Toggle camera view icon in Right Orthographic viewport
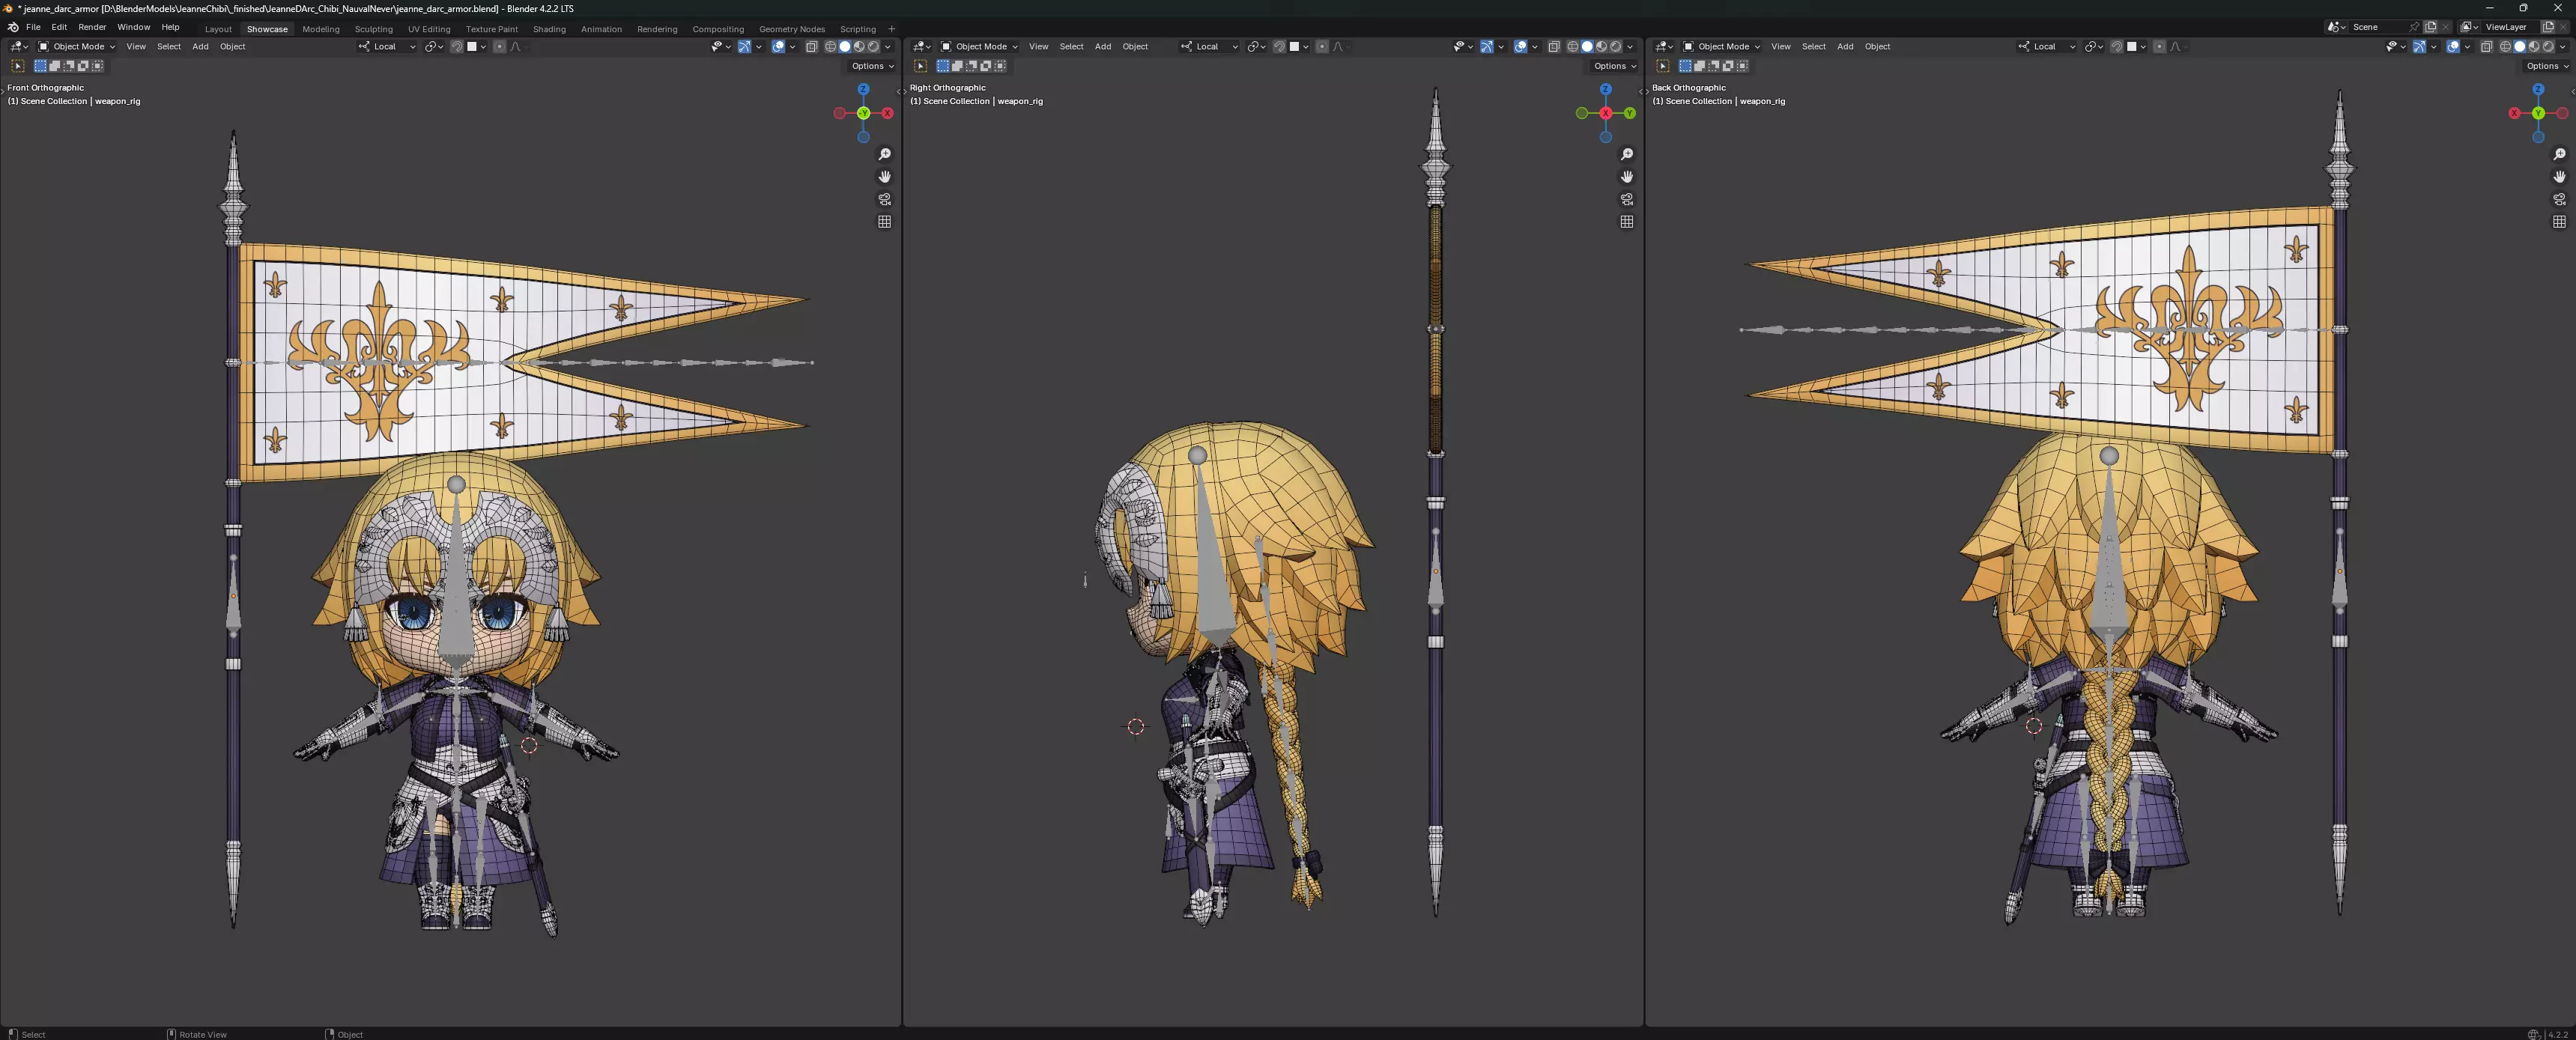This screenshot has width=2576, height=1040. 1627,199
